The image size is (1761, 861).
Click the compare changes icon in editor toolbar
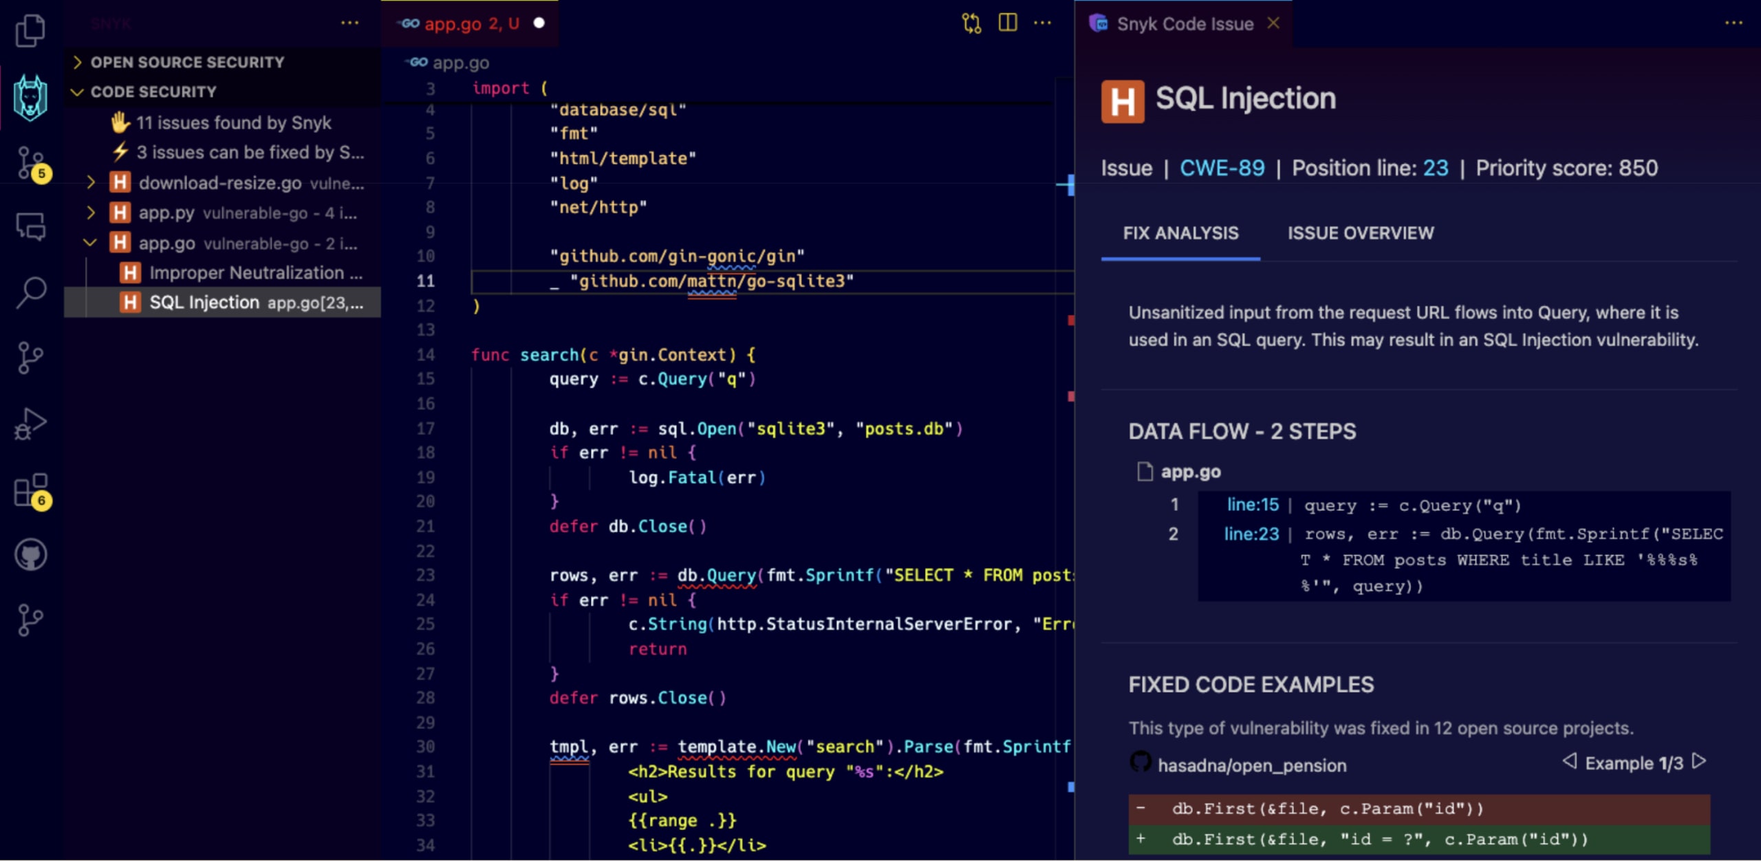(x=971, y=23)
